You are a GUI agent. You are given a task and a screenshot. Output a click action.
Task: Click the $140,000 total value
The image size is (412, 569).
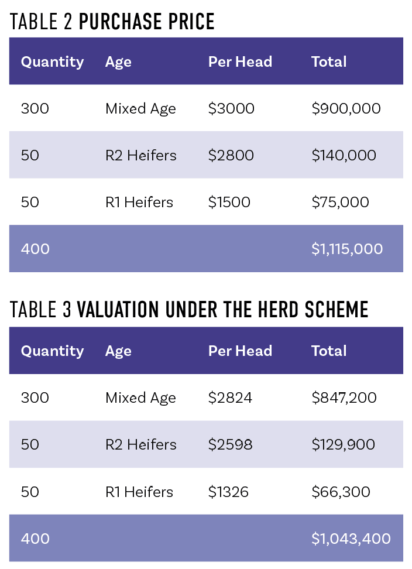[344, 155]
